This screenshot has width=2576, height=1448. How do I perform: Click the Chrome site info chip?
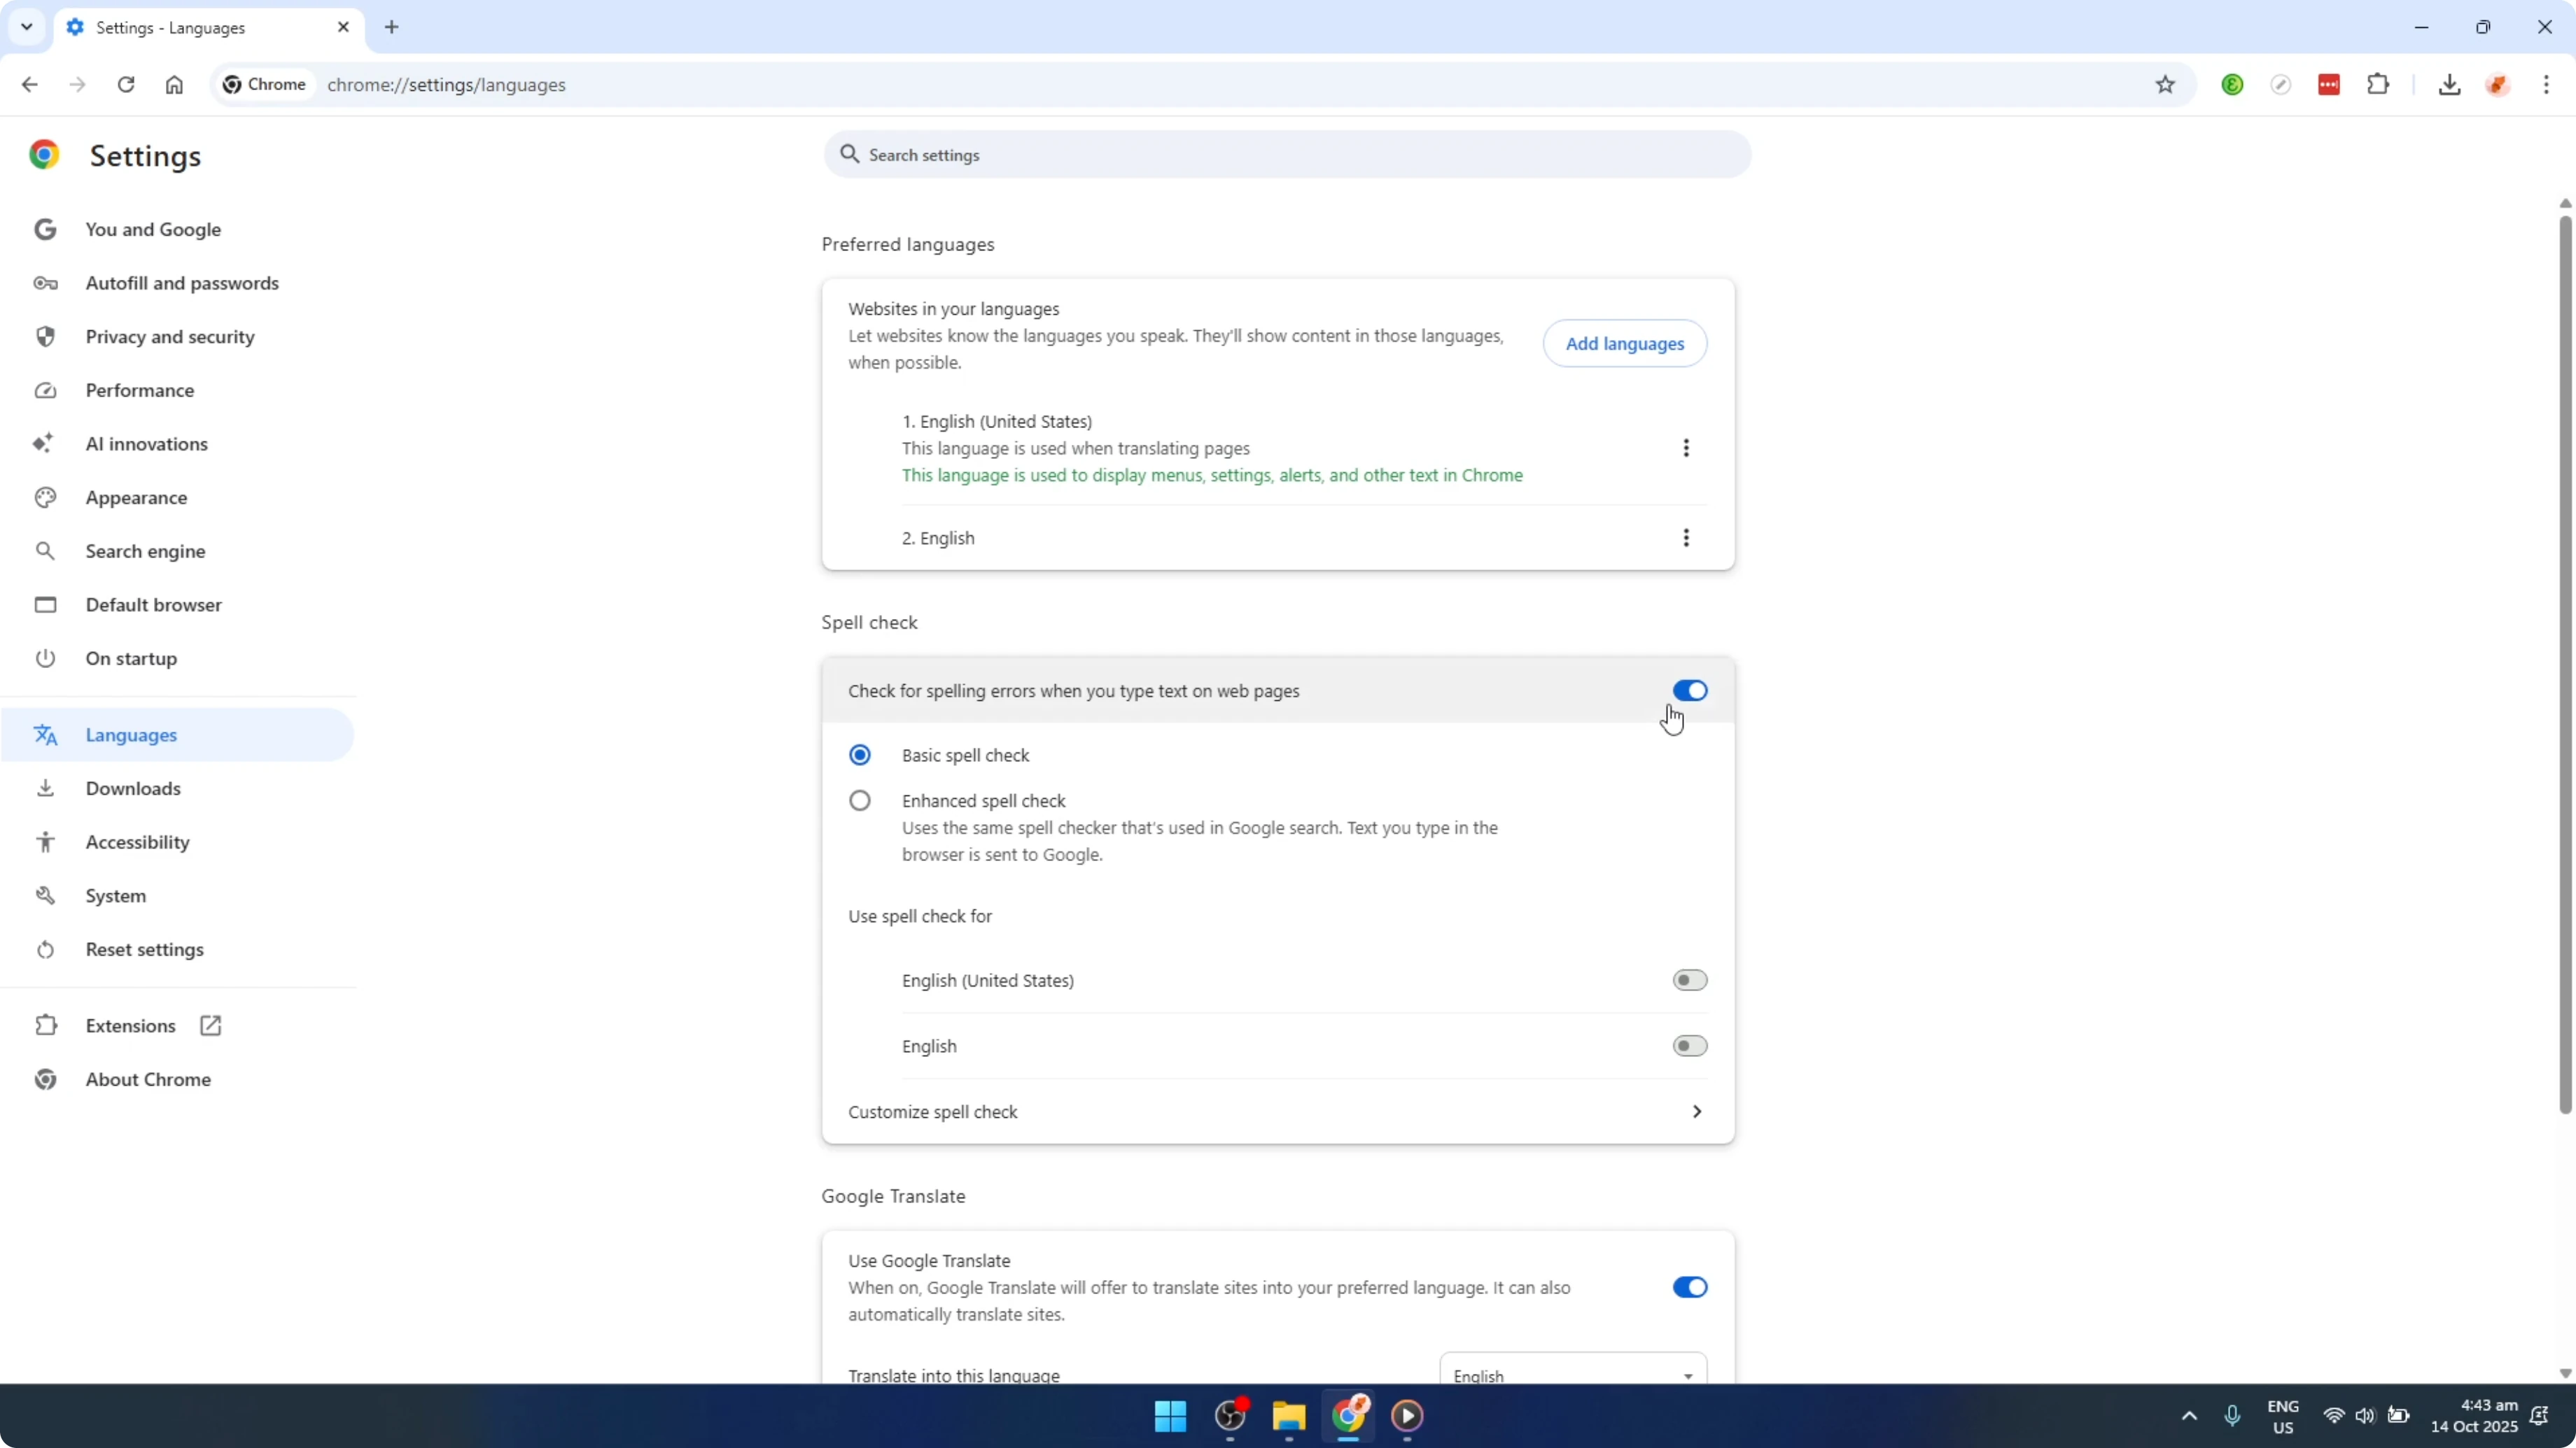pyautogui.click(x=265, y=85)
